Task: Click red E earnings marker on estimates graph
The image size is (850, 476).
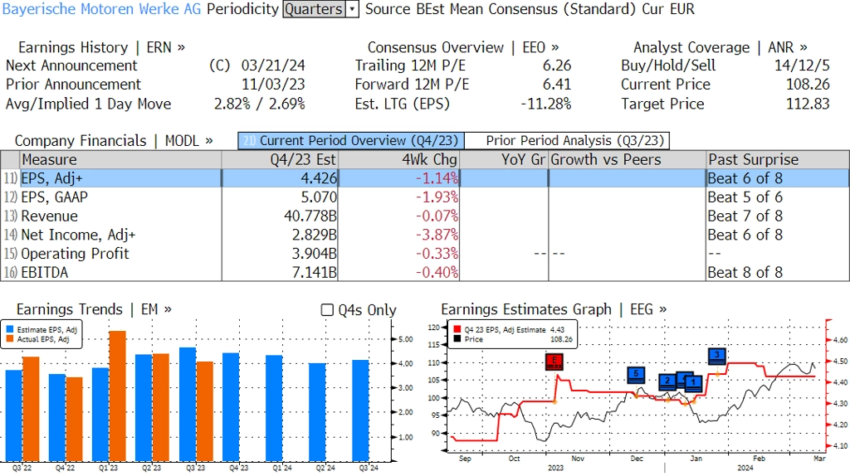Action: pyautogui.click(x=554, y=362)
